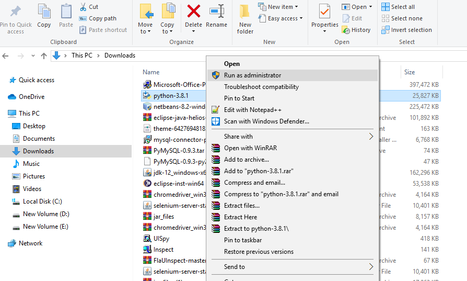Open the Copy to dropdown
This screenshot has width=467, height=281.
pyautogui.click(x=167, y=28)
